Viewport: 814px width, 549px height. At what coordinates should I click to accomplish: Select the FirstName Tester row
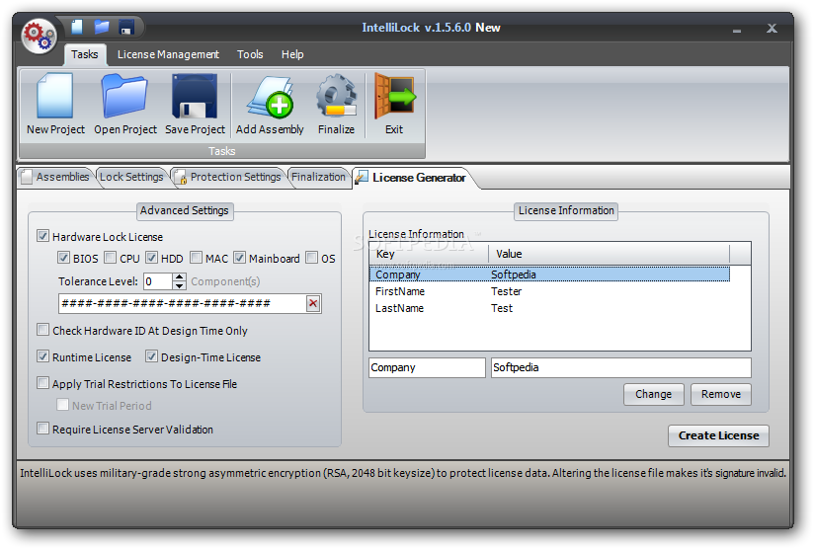point(549,291)
